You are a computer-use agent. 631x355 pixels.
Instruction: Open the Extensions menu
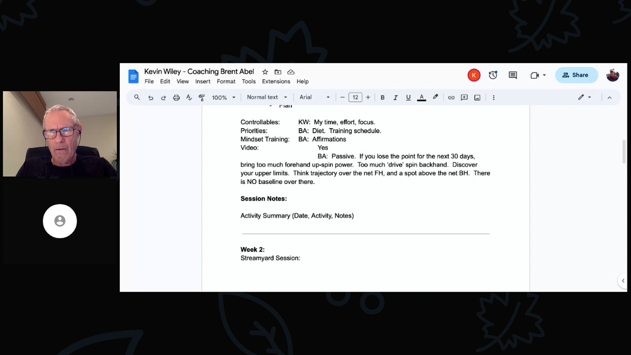276,82
